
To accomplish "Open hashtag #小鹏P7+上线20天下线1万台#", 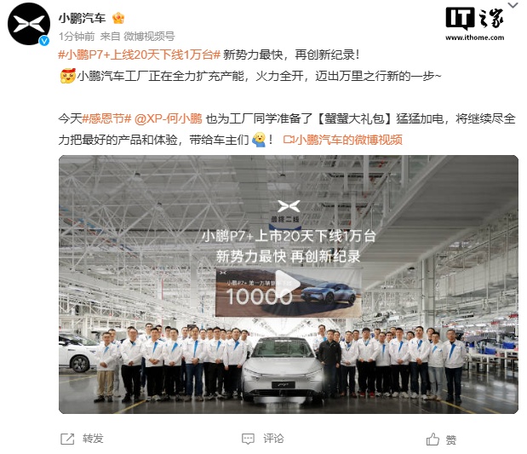I will click(139, 55).
